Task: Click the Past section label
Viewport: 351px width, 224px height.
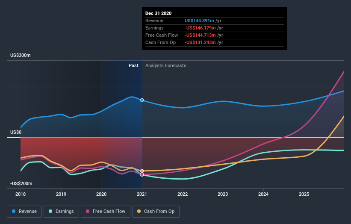Action: [133, 65]
